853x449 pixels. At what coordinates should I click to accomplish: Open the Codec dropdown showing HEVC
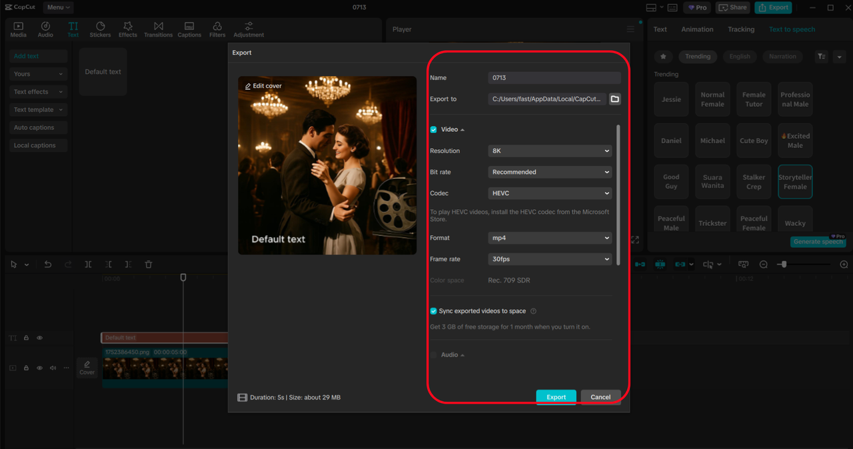550,193
